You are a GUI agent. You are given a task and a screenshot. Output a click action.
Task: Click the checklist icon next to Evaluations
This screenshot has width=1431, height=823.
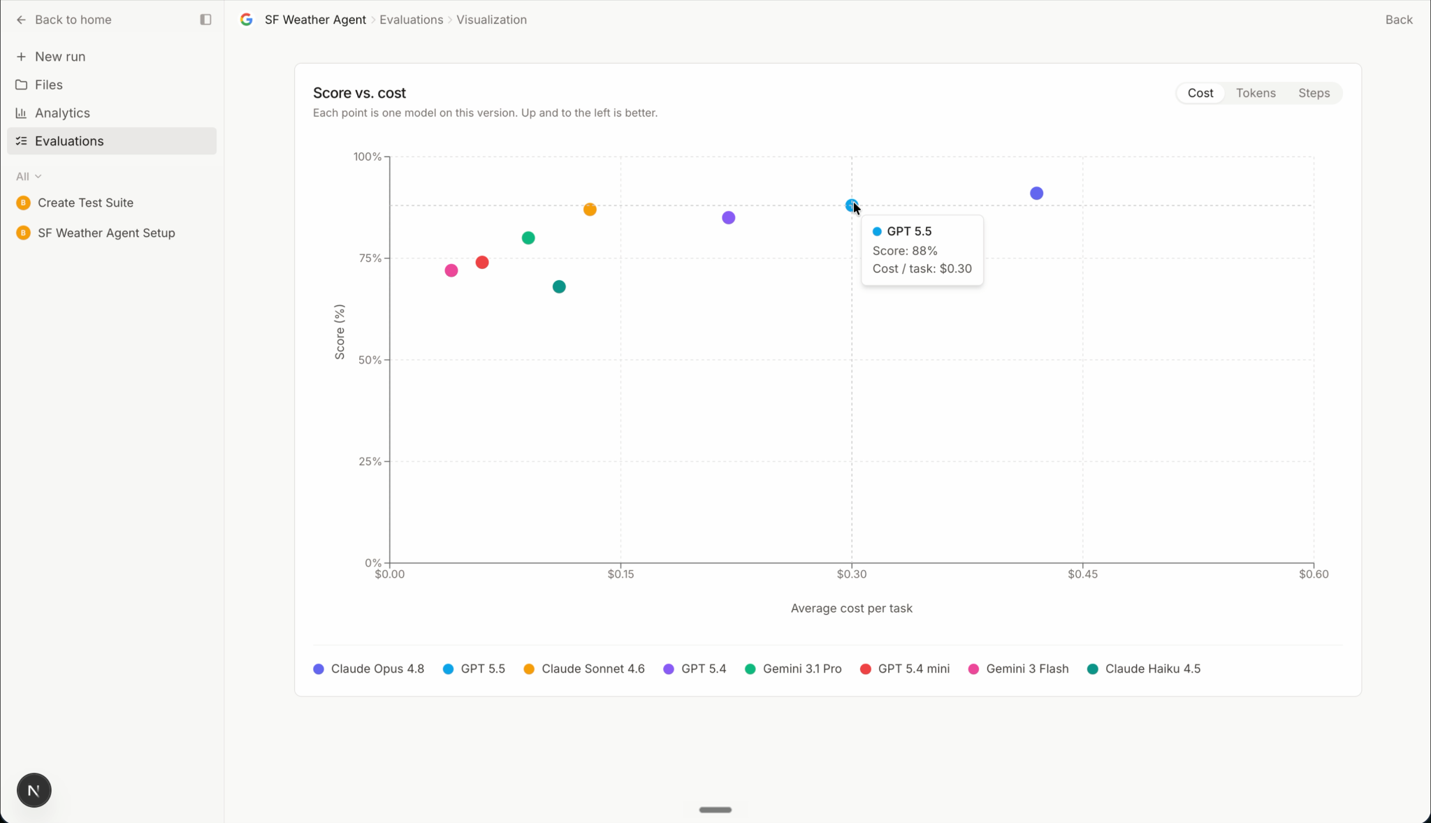(x=21, y=140)
